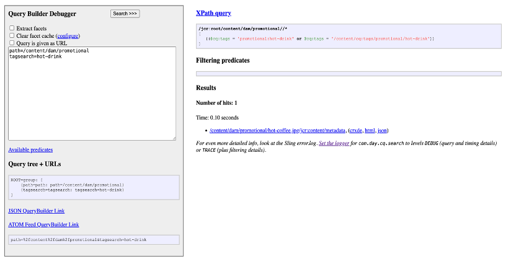This screenshot has width=511, height=264.
Task: Click the empty Filtering predicates box
Action: pyautogui.click(x=348, y=74)
